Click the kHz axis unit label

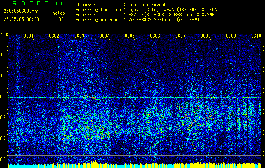4,34
